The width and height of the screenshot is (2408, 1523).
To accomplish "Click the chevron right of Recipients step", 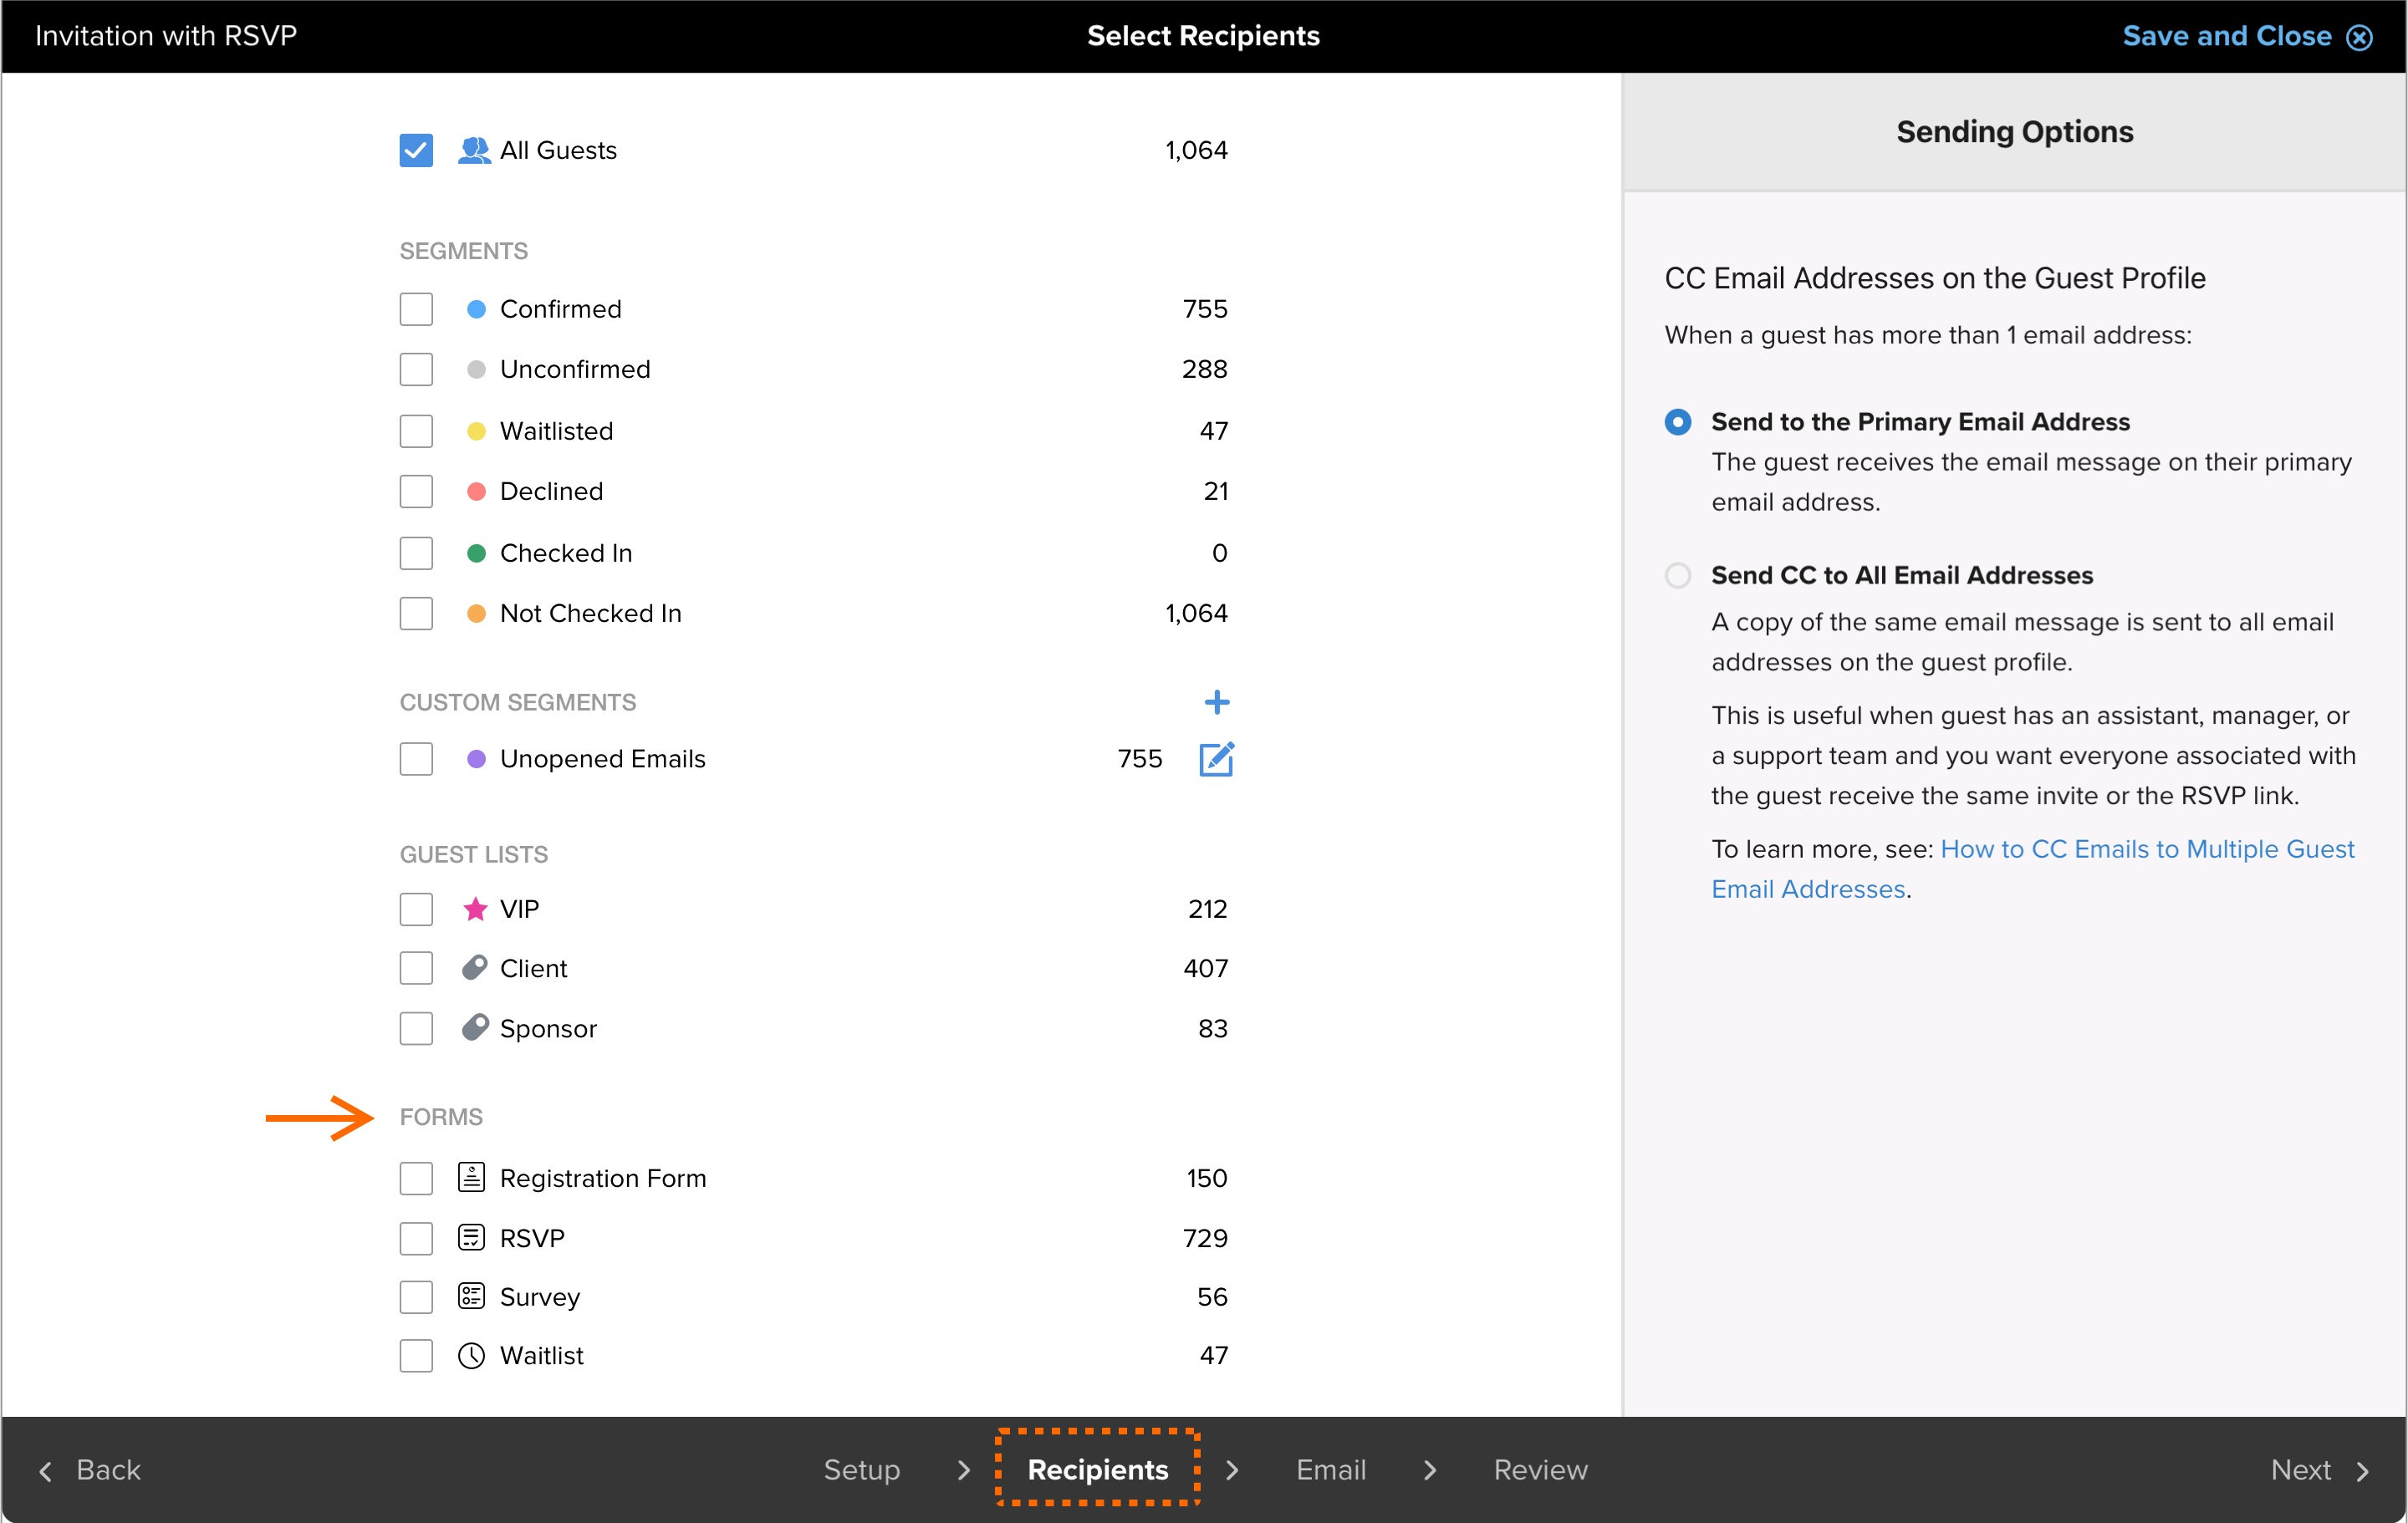I will [x=1232, y=1470].
